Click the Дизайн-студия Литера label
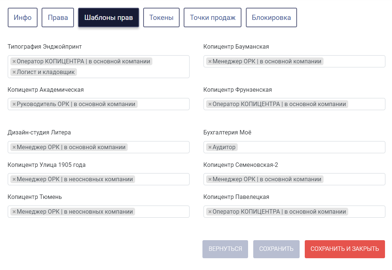The width and height of the screenshot is (392, 270). click(x=39, y=133)
